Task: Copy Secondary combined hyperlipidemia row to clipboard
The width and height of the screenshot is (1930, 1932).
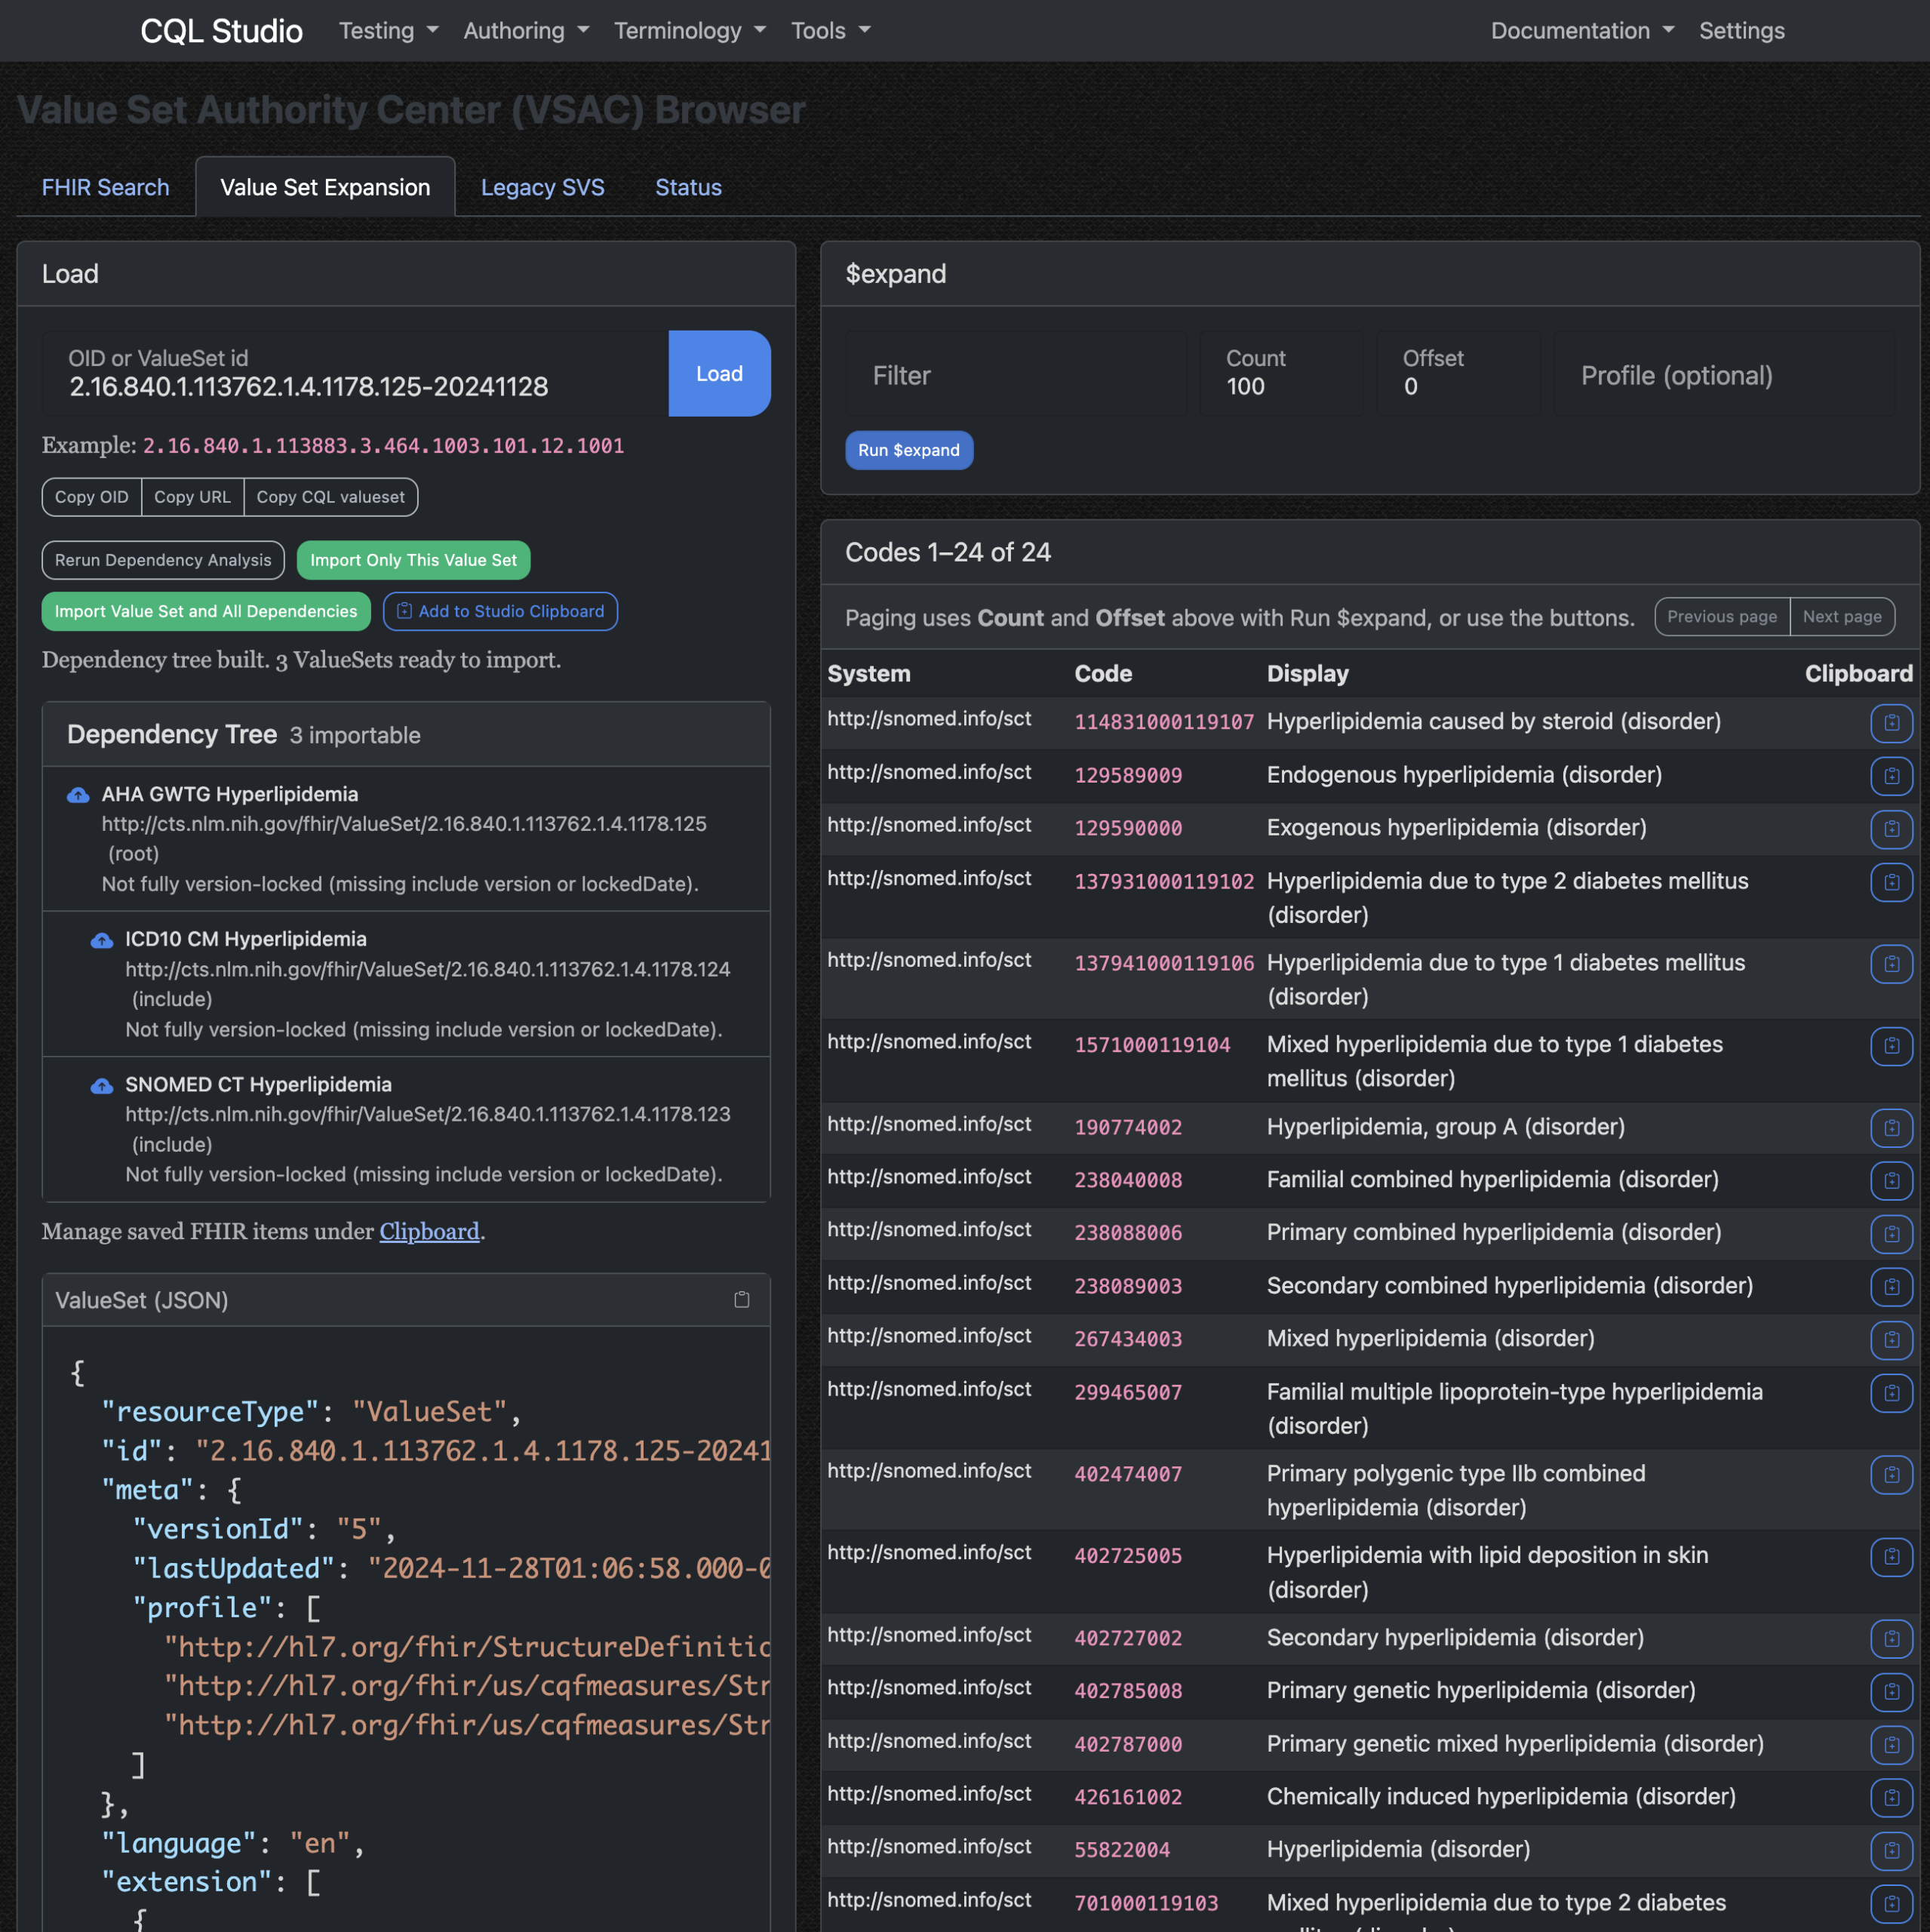Action: (1891, 1287)
